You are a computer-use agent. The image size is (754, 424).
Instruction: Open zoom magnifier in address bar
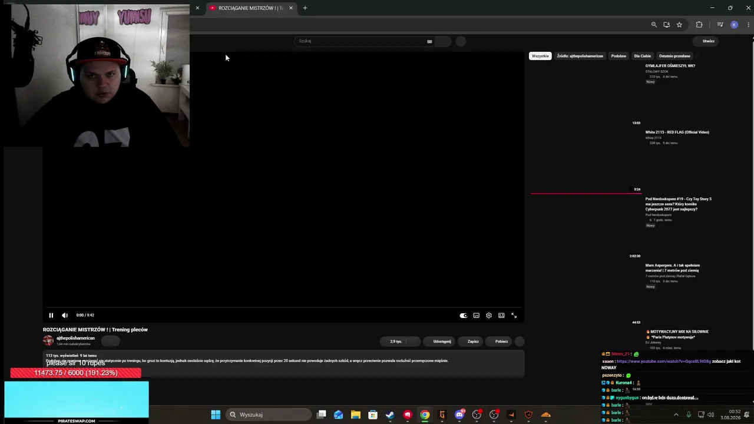pos(654,25)
